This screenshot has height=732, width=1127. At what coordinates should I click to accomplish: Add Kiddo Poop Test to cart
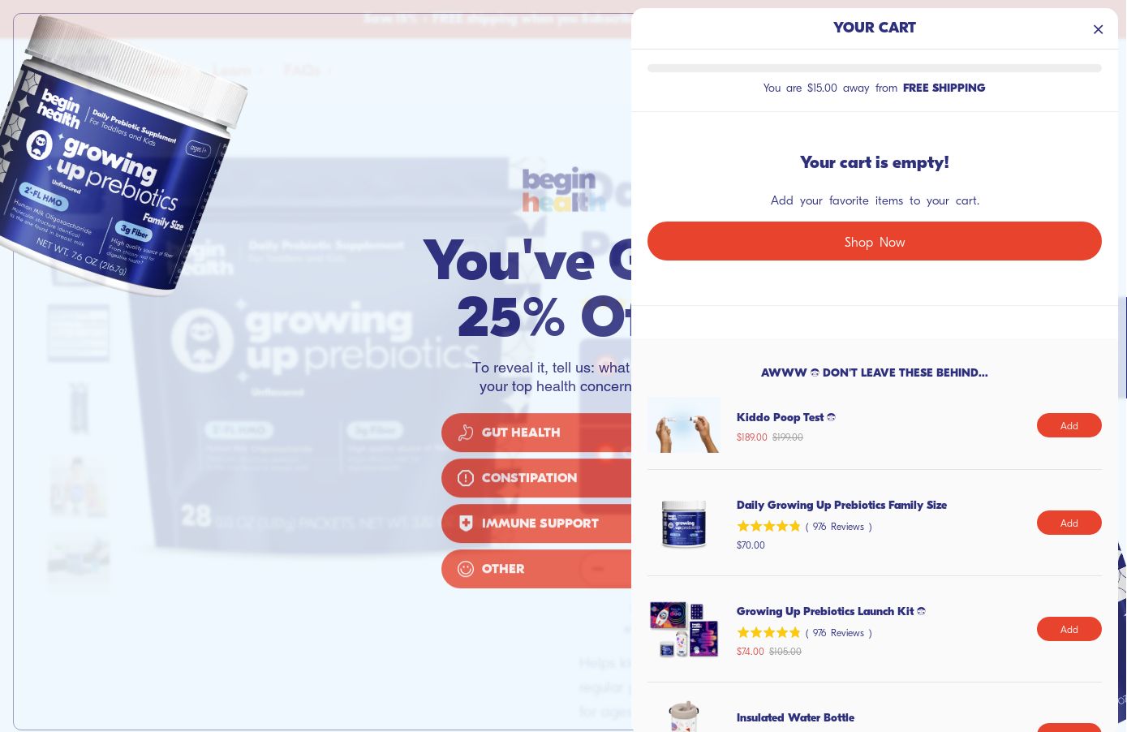pyautogui.click(x=1069, y=425)
